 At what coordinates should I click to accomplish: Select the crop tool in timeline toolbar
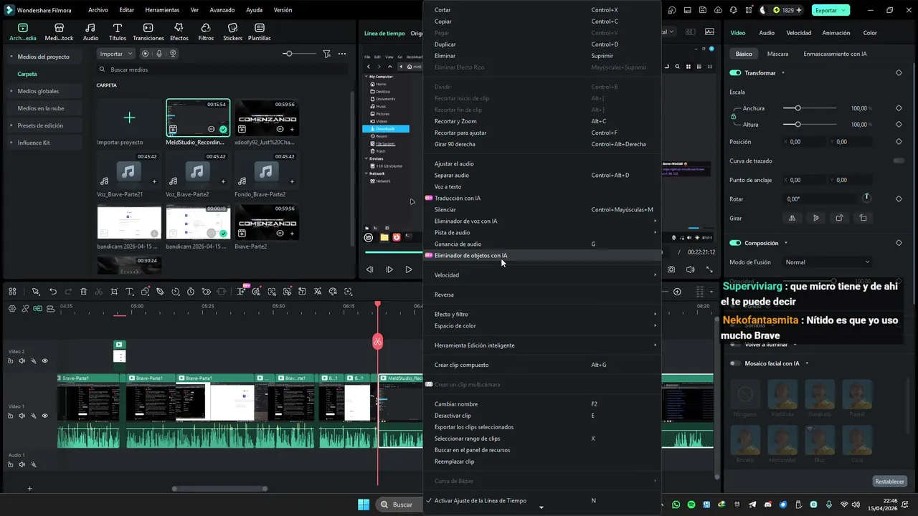[115, 292]
